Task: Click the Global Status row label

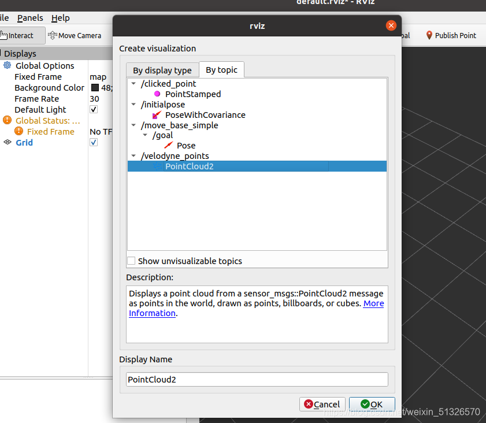Action: coord(48,121)
